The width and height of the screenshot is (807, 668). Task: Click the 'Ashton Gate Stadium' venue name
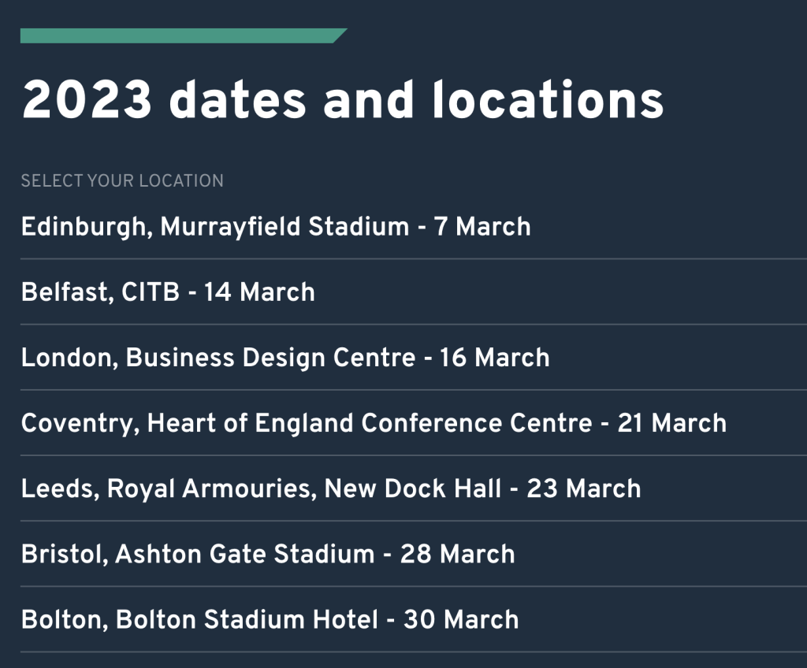(245, 554)
